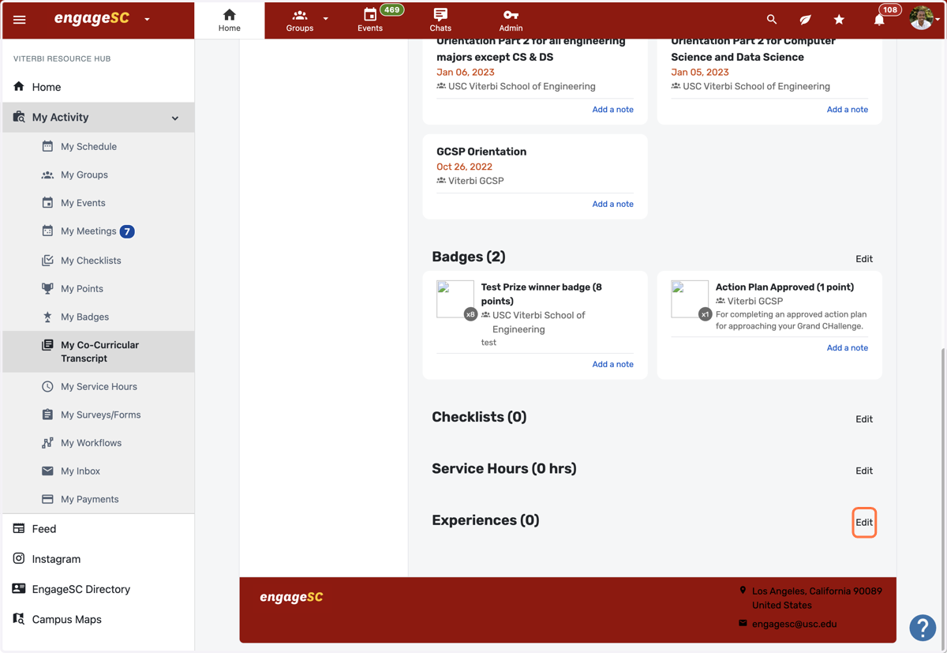The image size is (947, 653).
Task: Click the star favorites icon
Action: click(x=839, y=20)
